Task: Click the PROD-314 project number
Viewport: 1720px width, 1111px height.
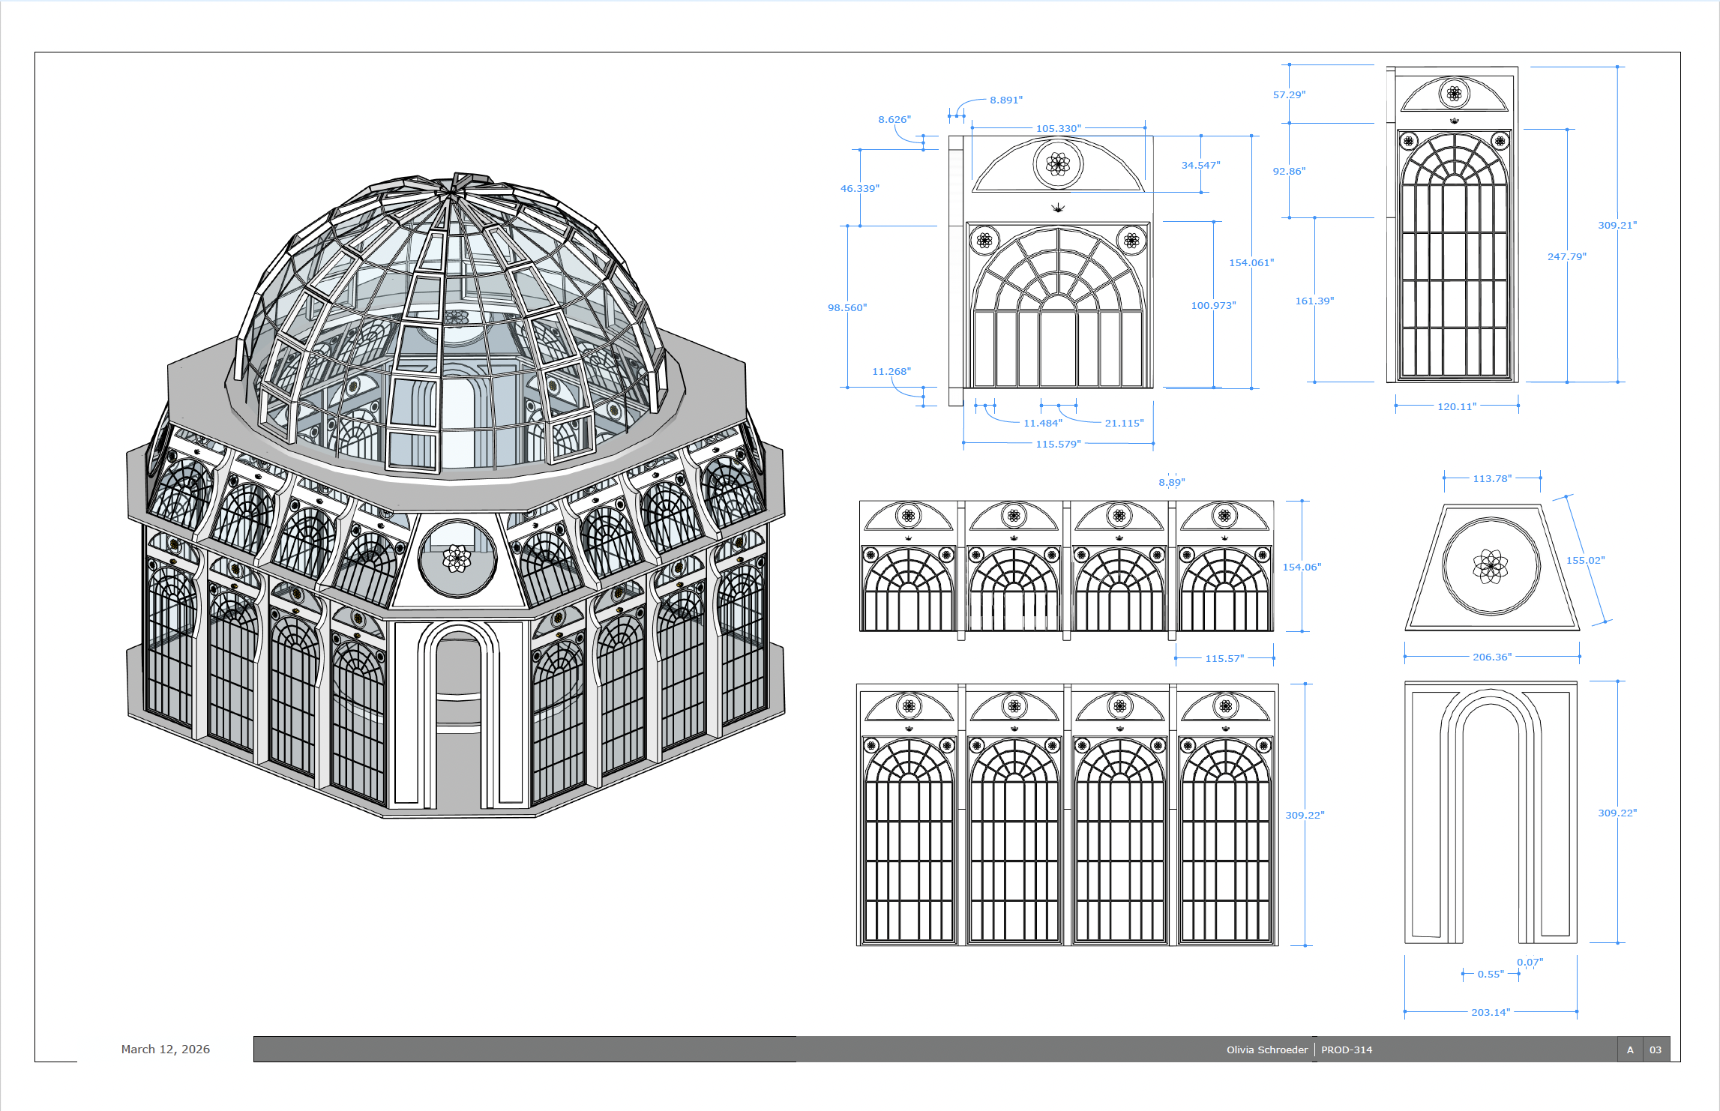Action: click(1347, 1050)
